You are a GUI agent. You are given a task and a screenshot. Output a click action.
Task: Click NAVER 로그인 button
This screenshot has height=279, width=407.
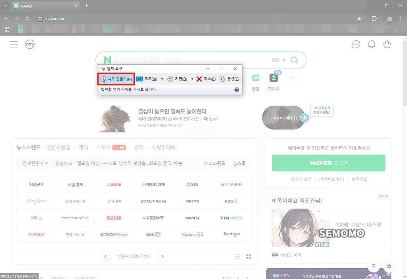tap(329, 163)
